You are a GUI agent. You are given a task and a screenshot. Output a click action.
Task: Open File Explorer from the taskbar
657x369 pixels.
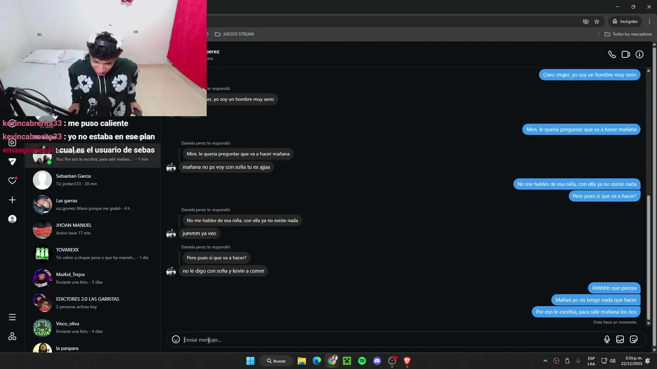pyautogui.click(x=302, y=361)
